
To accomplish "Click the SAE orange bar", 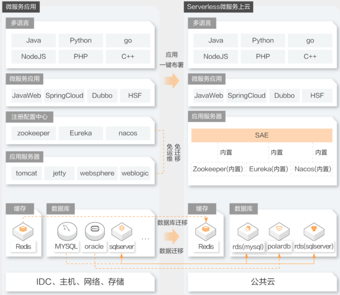I will [262, 135].
